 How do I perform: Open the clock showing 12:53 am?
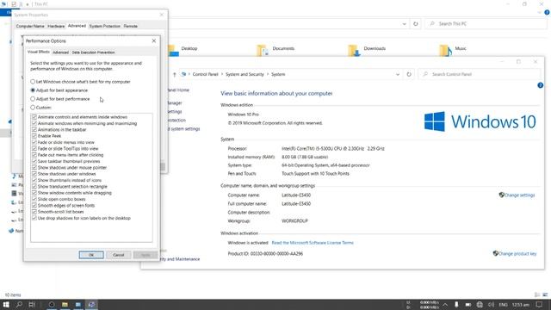point(520,304)
